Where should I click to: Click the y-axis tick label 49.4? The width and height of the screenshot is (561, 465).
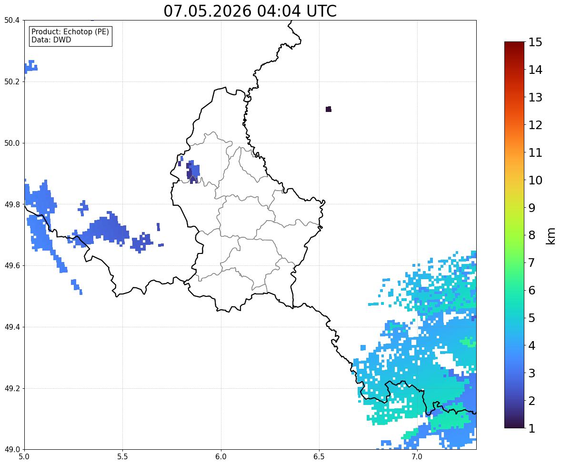(x=11, y=327)
